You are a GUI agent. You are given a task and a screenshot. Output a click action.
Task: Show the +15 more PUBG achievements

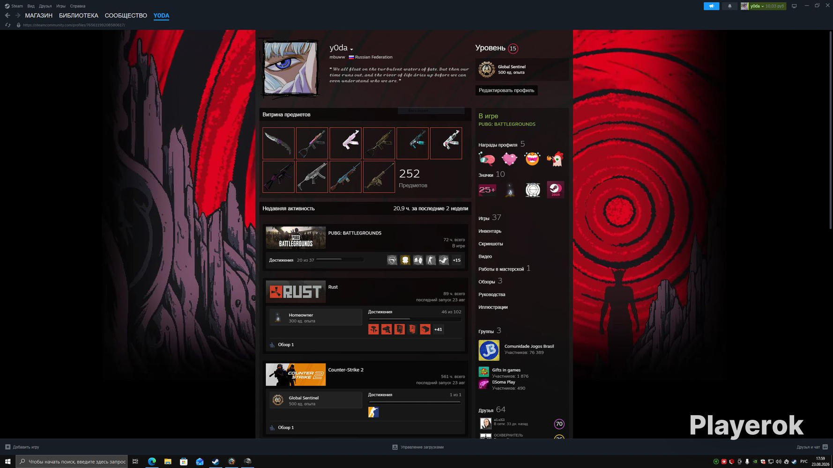pos(457,260)
